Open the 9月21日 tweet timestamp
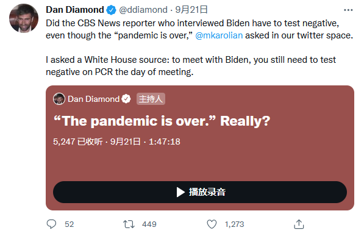364x233 pixels. pos(191,10)
